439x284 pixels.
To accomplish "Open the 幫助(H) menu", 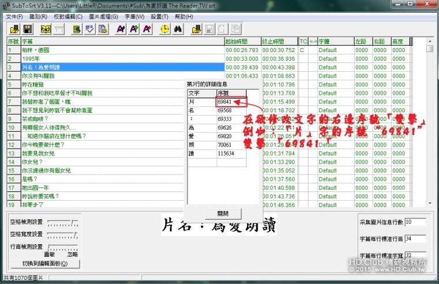I will (x=184, y=17).
